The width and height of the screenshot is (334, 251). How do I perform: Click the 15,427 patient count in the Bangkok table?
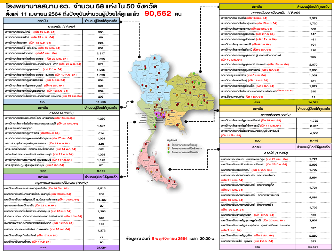pyautogui.click(x=101, y=199)
